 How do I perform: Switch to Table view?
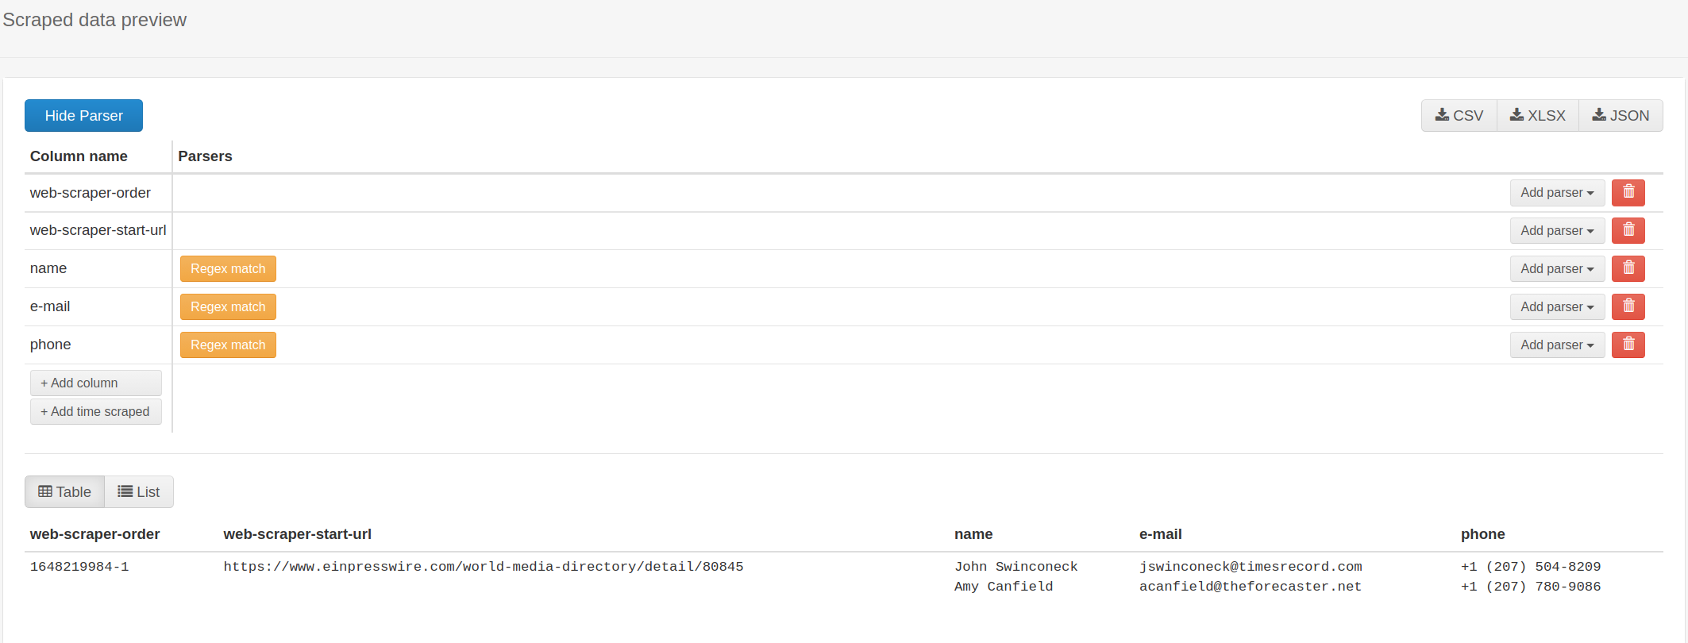(65, 492)
